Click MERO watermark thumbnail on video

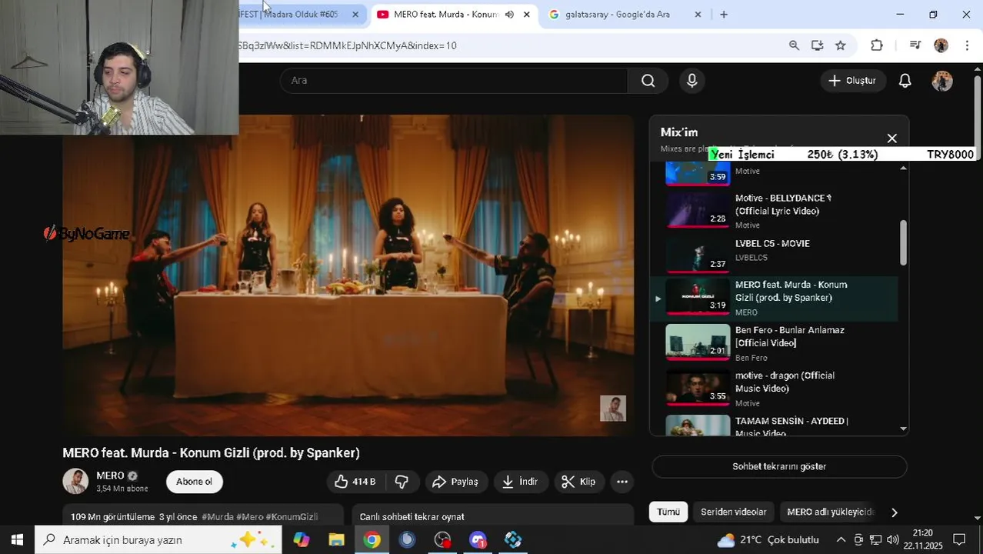[613, 409]
